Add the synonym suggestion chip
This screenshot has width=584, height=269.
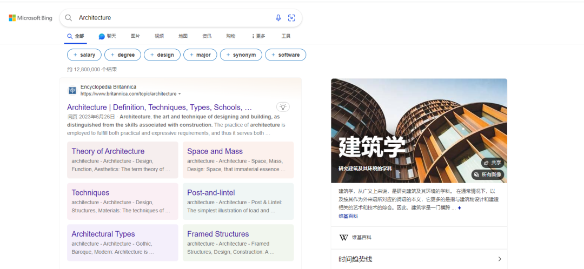click(241, 55)
